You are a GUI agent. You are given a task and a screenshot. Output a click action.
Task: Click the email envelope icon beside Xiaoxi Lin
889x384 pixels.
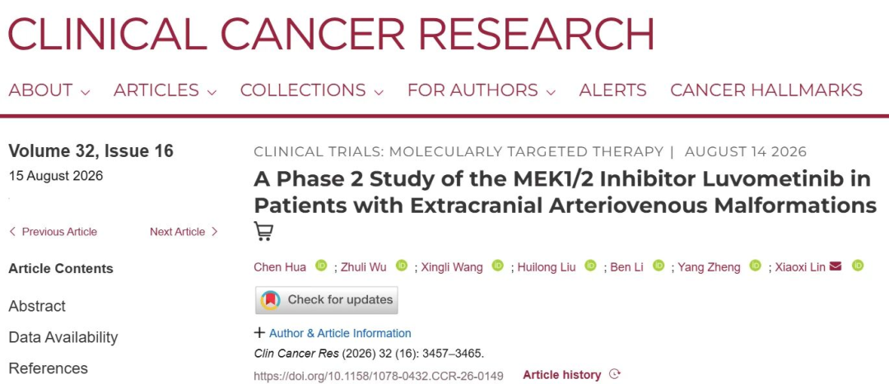[x=835, y=266]
